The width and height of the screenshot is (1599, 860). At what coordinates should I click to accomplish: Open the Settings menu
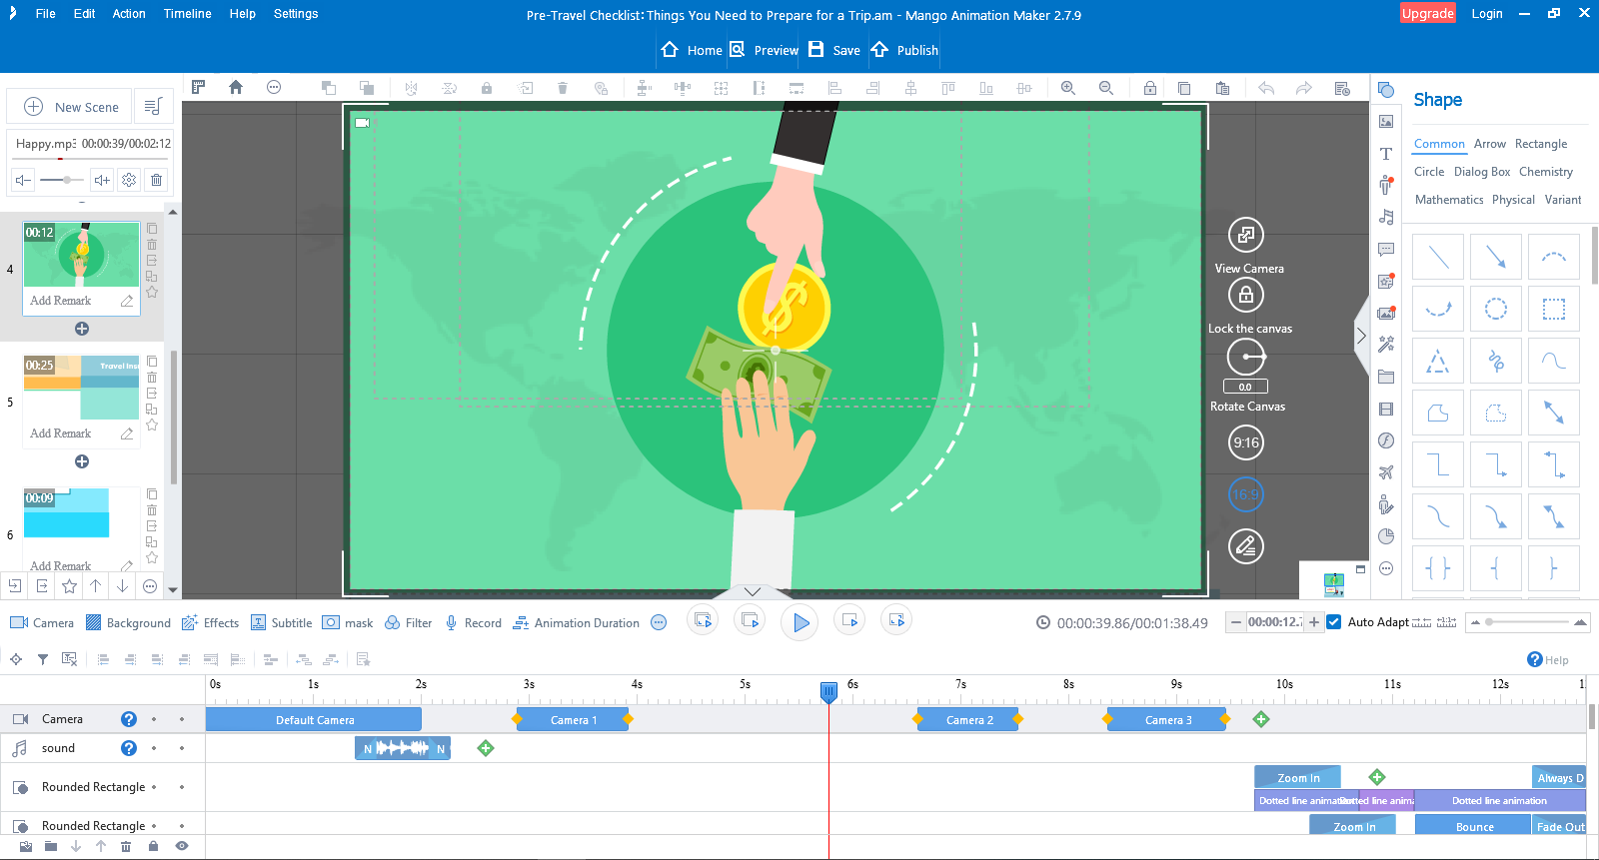296,14
